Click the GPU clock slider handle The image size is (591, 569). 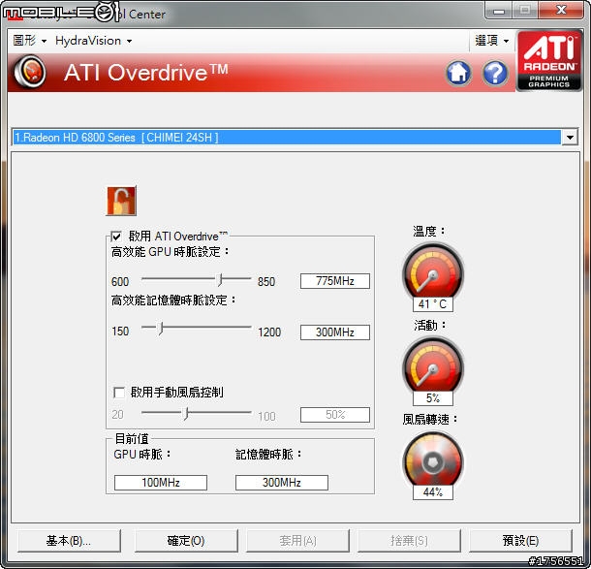click(220, 280)
